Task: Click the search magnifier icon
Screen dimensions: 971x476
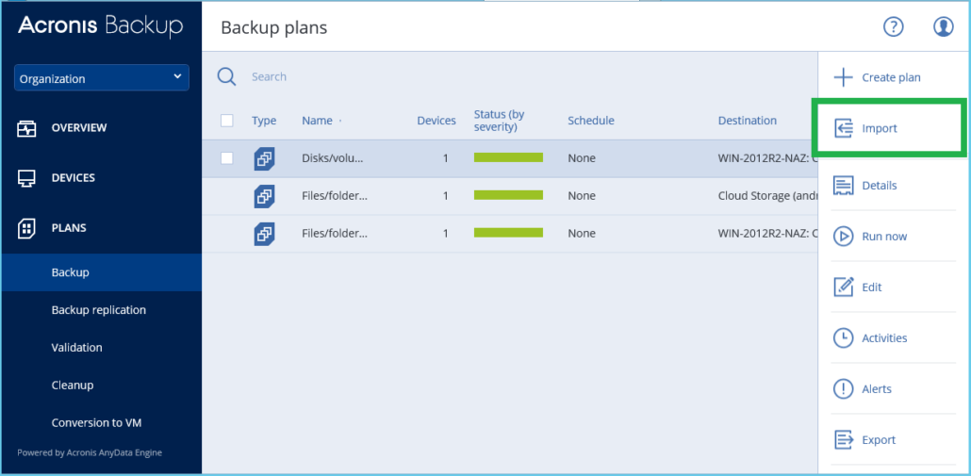Action: click(x=227, y=77)
